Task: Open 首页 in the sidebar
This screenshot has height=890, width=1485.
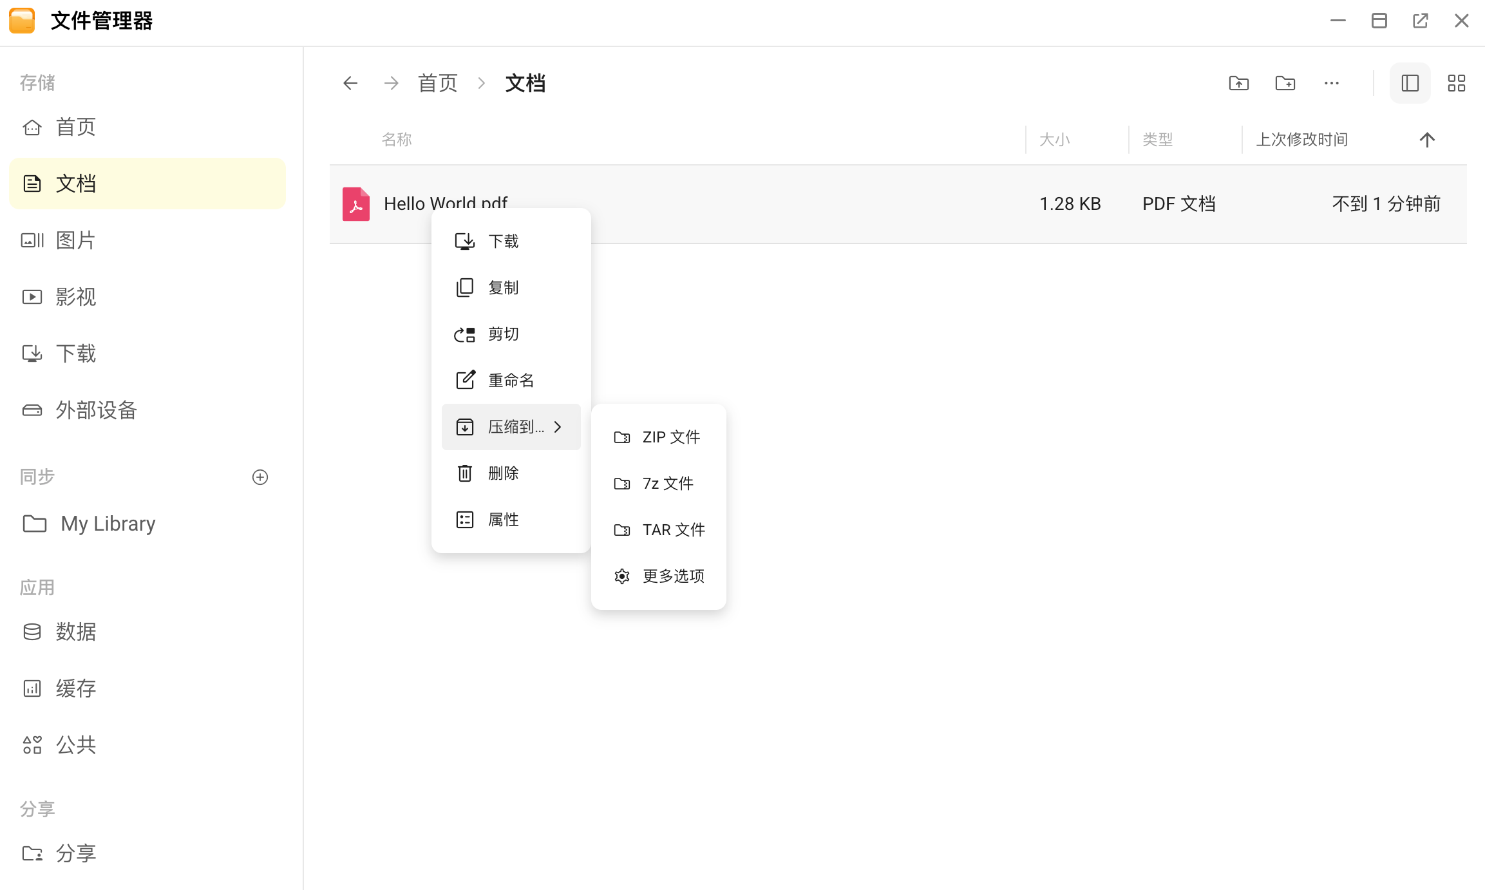Action: tap(147, 127)
